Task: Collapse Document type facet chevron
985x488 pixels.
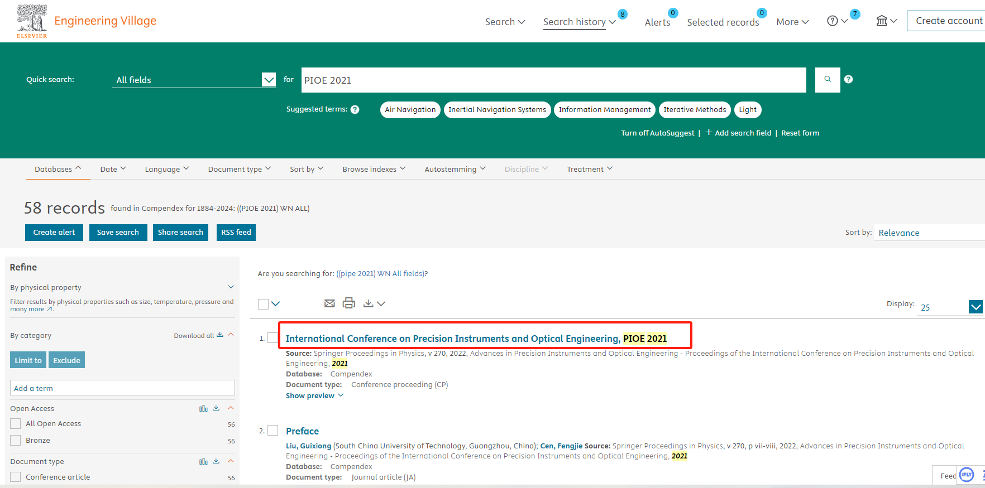Action: (231, 461)
